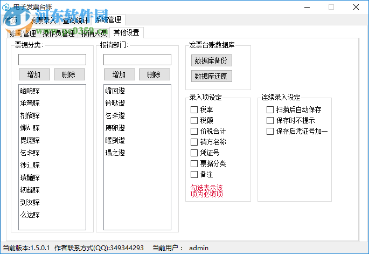Screen dimensions: 369x254
Task: Open the 查询统计 tab
Action: tap(75, 20)
